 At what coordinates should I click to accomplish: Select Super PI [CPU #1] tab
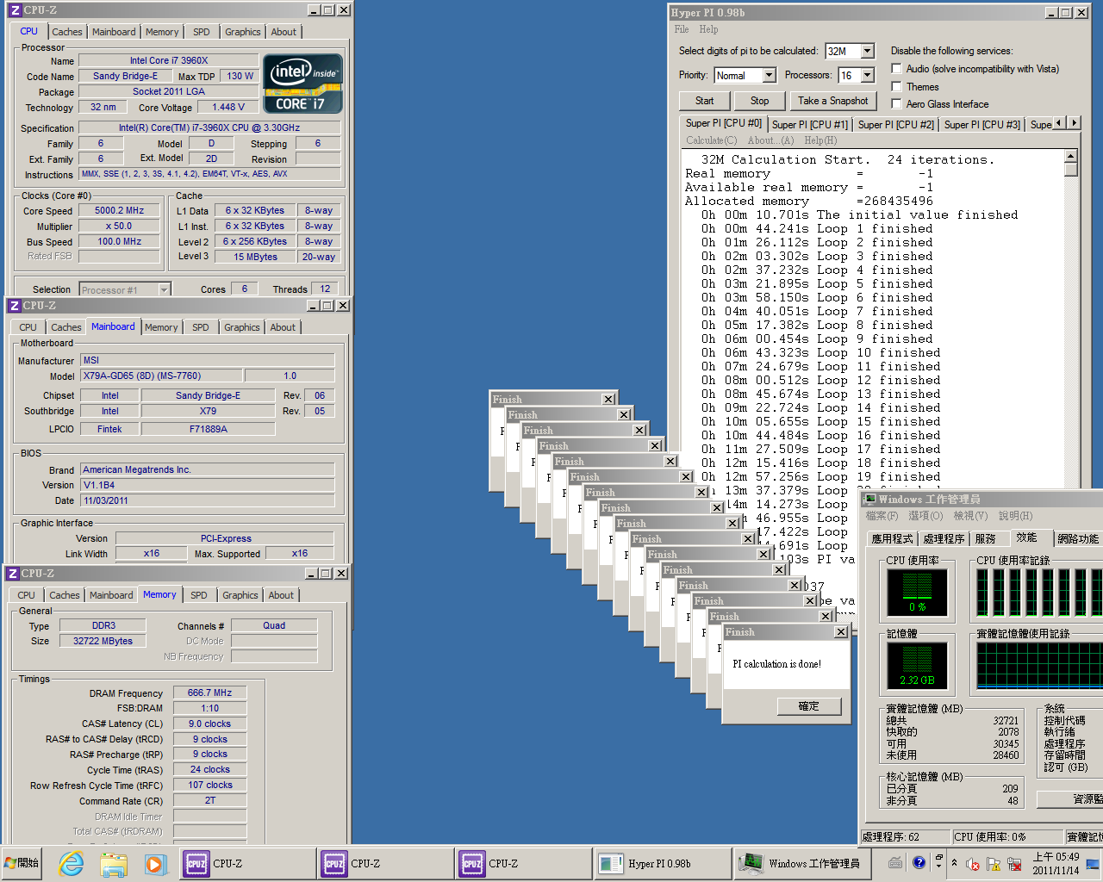[810, 125]
